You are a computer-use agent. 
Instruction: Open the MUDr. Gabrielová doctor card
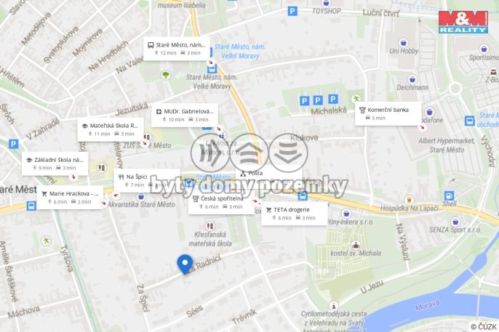(185, 116)
